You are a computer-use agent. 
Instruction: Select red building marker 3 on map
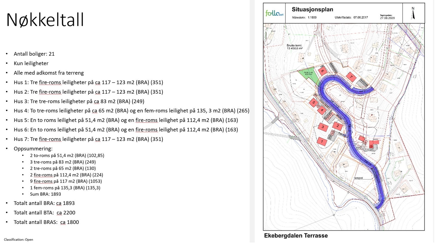(323, 127)
